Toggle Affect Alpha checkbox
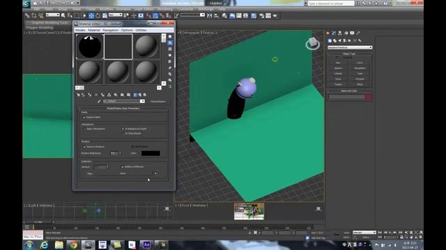Viewport: 446px width, 250px height. tap(132, 147)
